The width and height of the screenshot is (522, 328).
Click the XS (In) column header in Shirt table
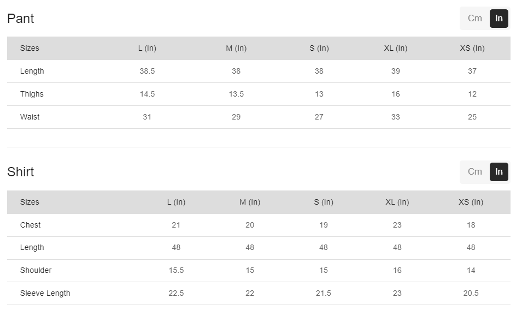coord(471,202)
